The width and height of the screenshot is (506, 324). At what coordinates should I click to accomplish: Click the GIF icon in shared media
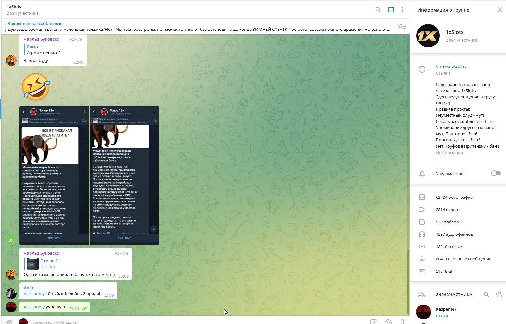pyautogui.click(x=422, y=271)
